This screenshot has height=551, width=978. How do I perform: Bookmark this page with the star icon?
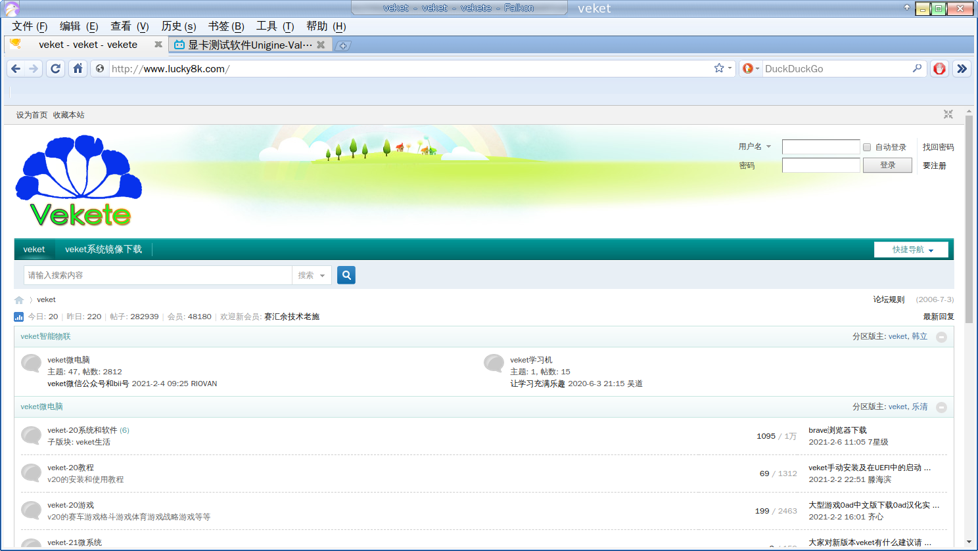[x=719, y=68]
